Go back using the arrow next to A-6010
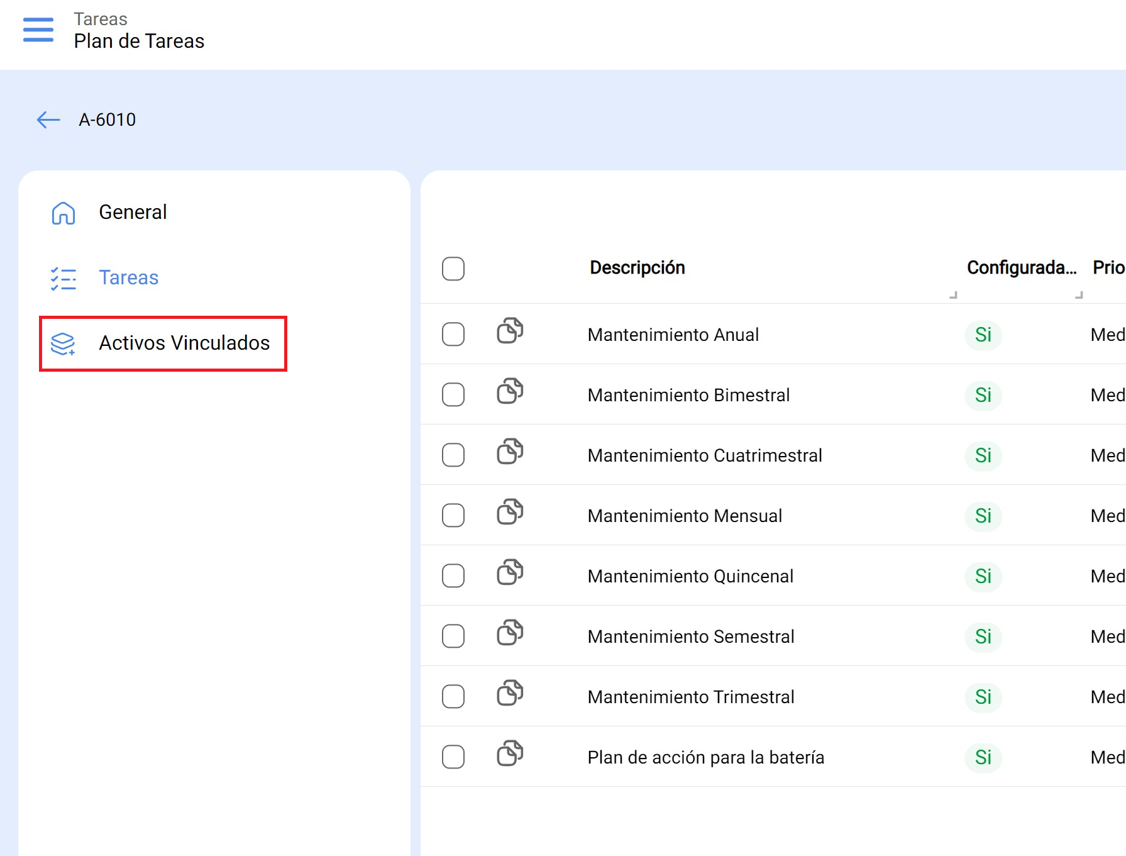The image size is (1126, 856). pyautogui.click(x=48, y=120)
